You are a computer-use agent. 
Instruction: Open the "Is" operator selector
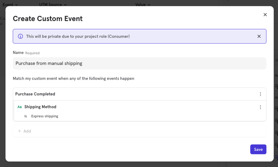[26, 116]
